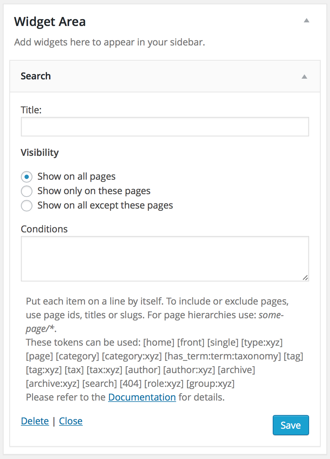Choose the Show on all except these pages radio
The image size is (330, 459).
click(x=27, y=206)
